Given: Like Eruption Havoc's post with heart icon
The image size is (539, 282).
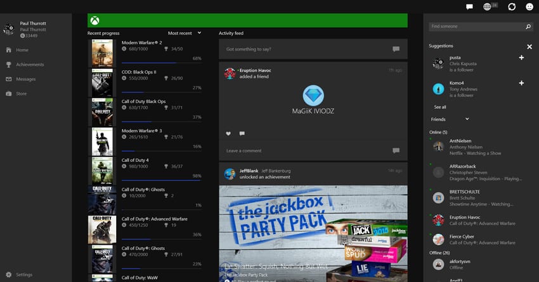Looking at the screenshot, I should pos(228,133).
